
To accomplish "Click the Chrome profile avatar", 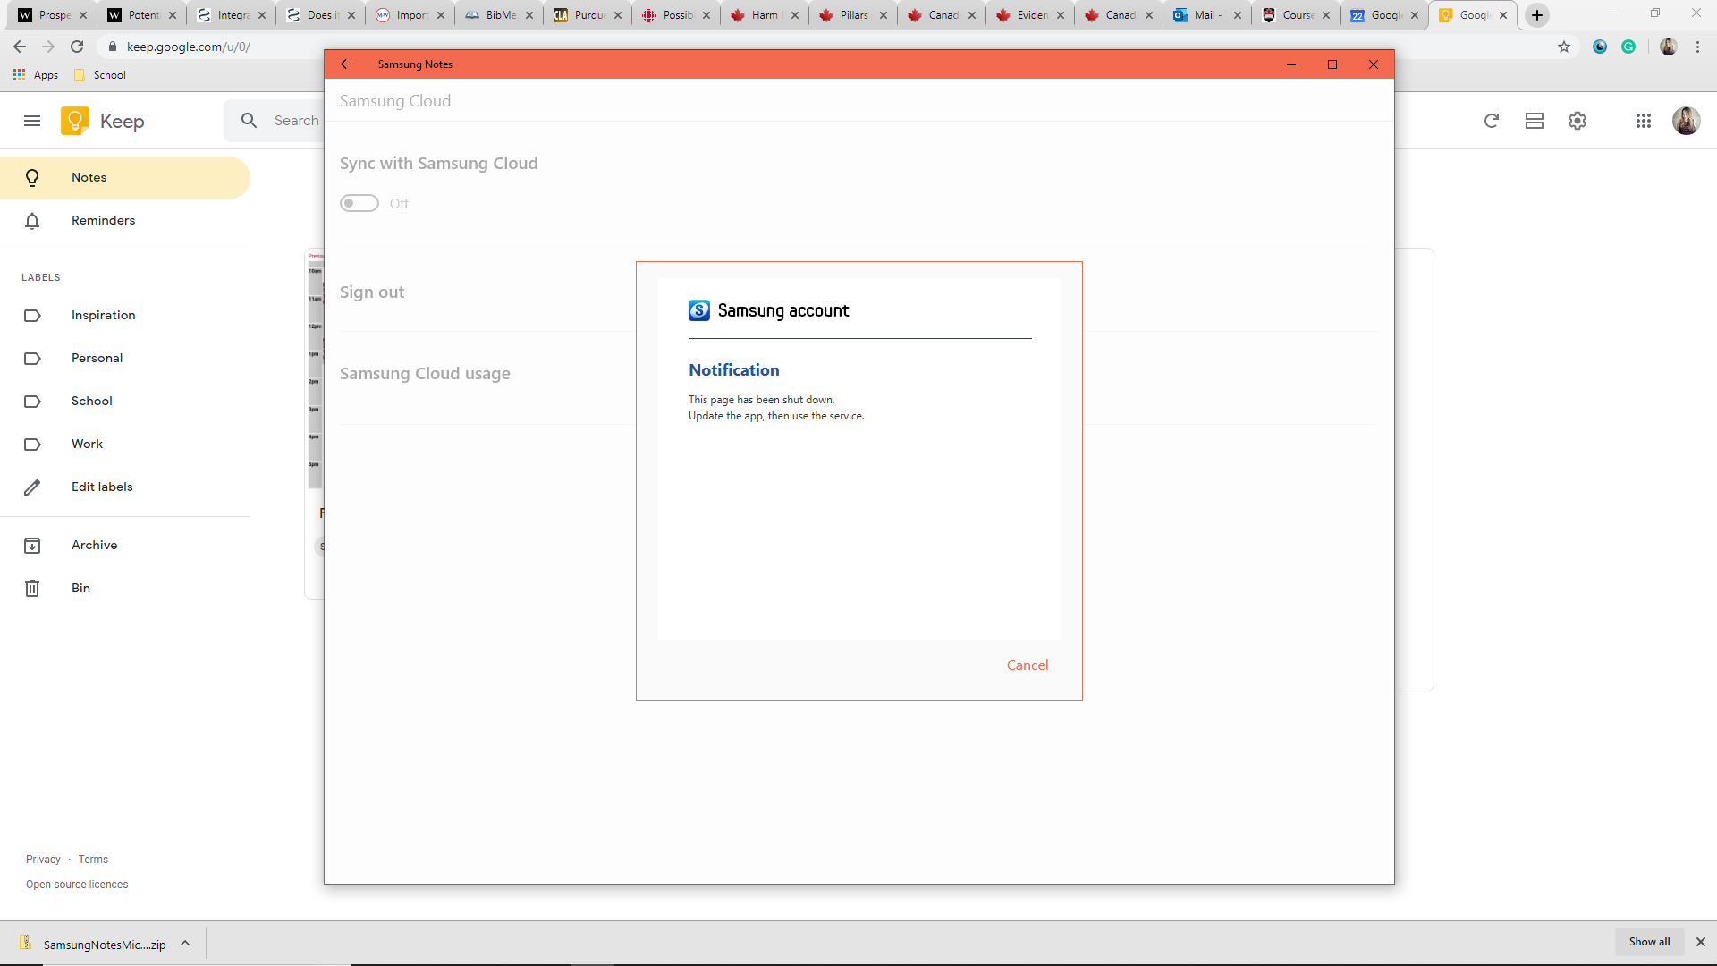I will pos(1669,47).
